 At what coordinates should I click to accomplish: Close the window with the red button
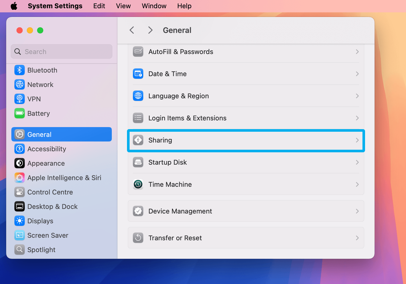[20, 30]
